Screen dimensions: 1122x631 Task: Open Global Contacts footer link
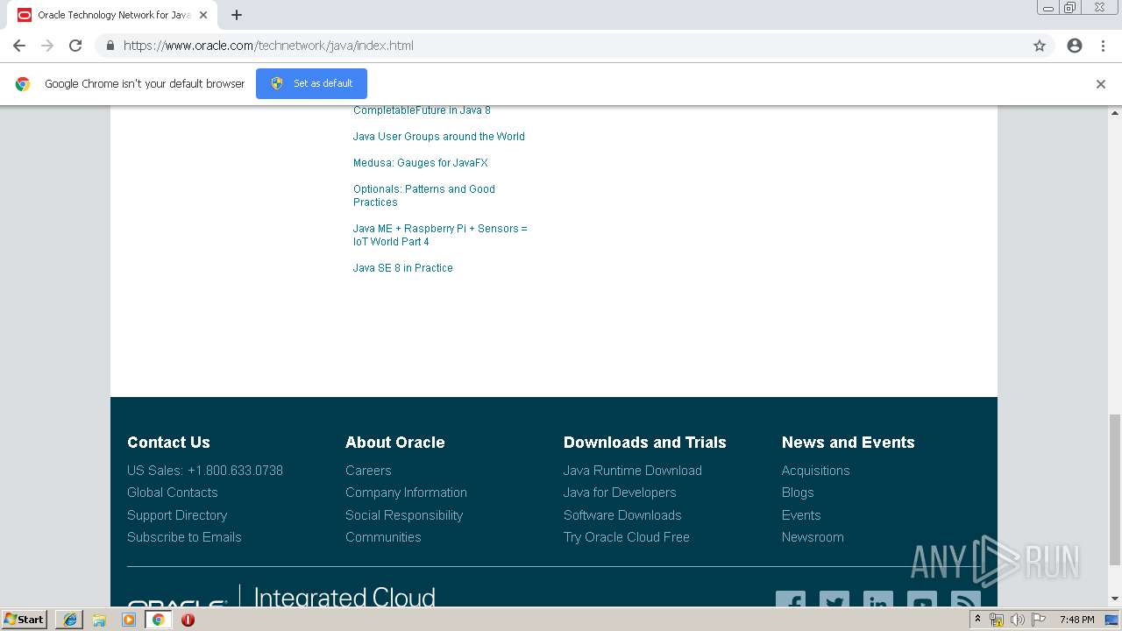pyautogui.click(x=173, y=493)
